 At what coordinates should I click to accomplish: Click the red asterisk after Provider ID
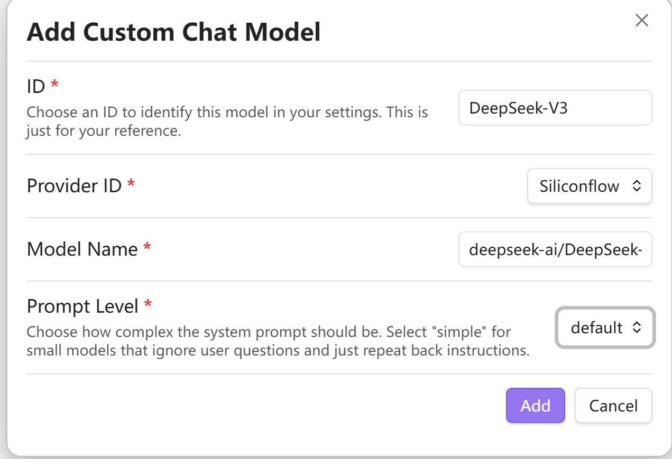tap(131, 184)
